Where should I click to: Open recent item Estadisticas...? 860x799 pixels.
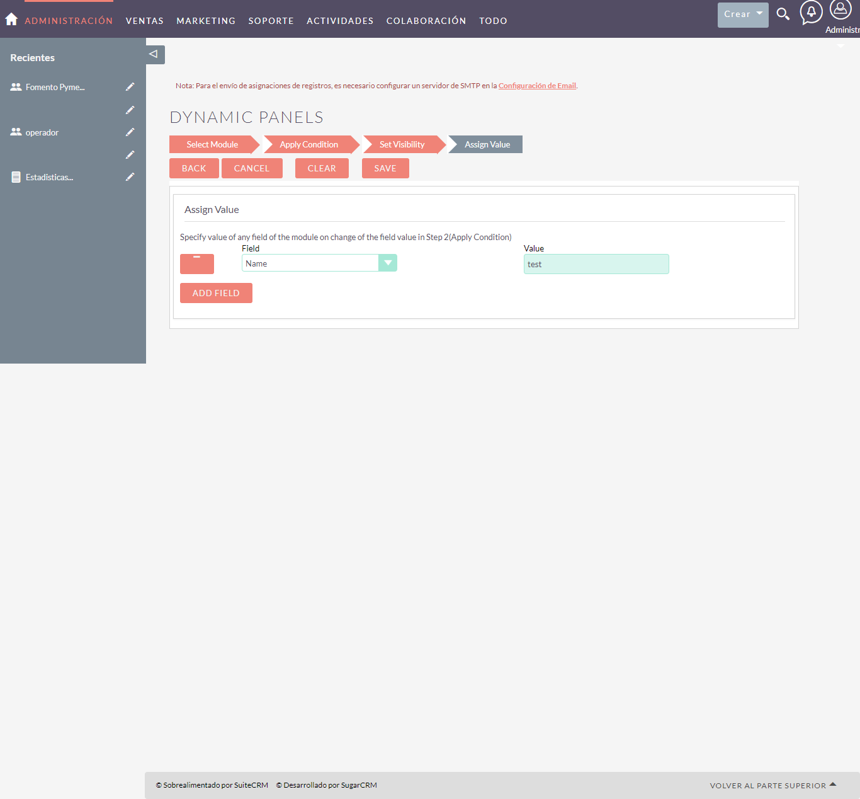tap(49, 177)
